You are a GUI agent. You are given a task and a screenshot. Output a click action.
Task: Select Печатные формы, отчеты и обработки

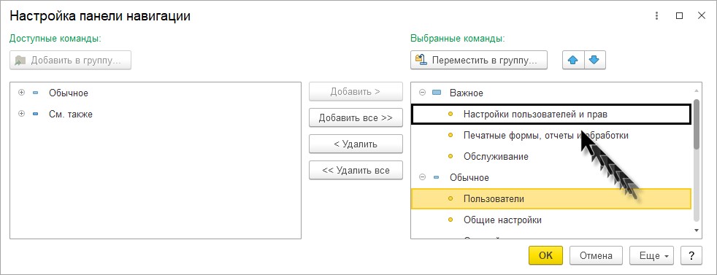(546, 135)
